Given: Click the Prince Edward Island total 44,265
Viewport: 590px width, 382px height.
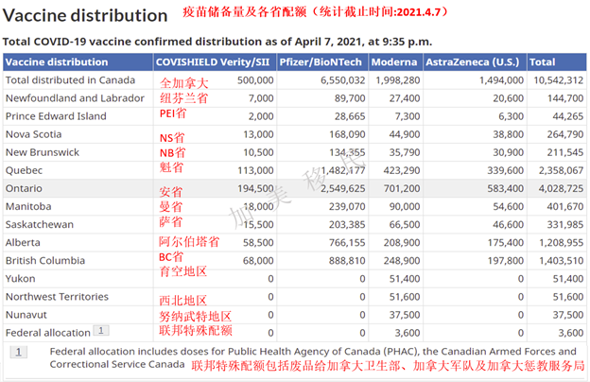Looking at the screenshot, I should 568,116.
